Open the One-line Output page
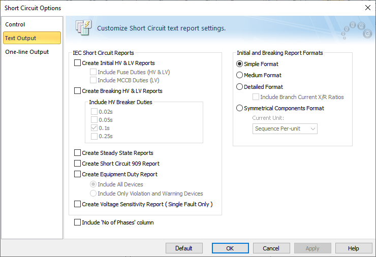Screen dimensions: 376x257 27,52
